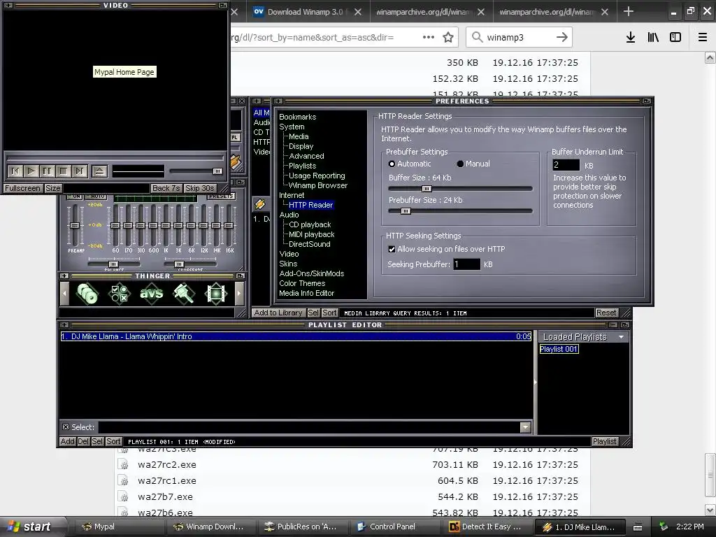Switch to Control Panel in the taskbar

coord(393,527)
